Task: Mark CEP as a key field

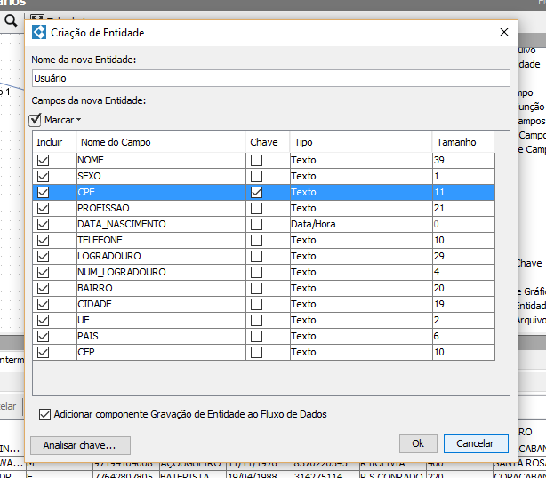Action: tap(256, 352)
